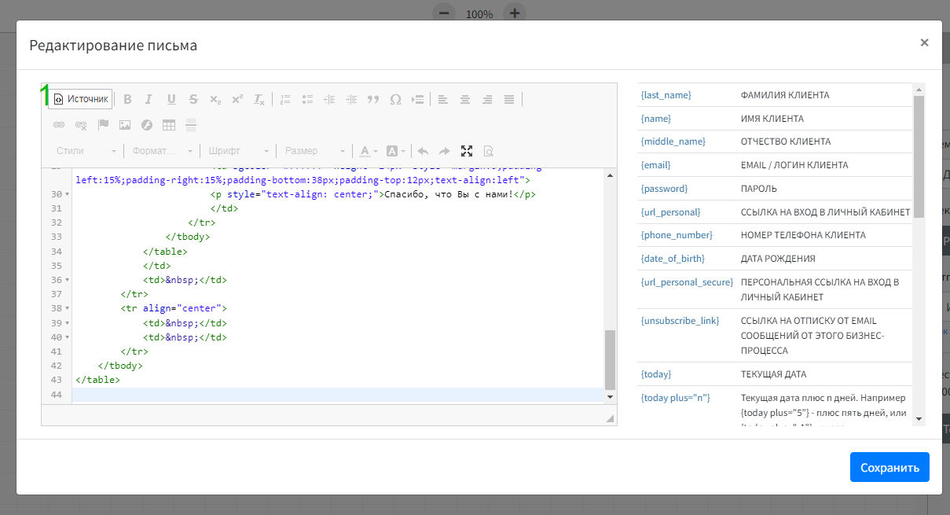Collapse the code fold at line 30
Screen dimensions: 950x515
tap(67, 195)
